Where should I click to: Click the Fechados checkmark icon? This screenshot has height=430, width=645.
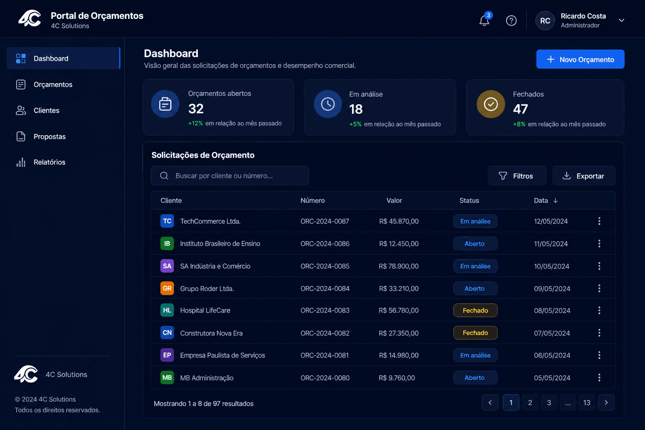490,104
